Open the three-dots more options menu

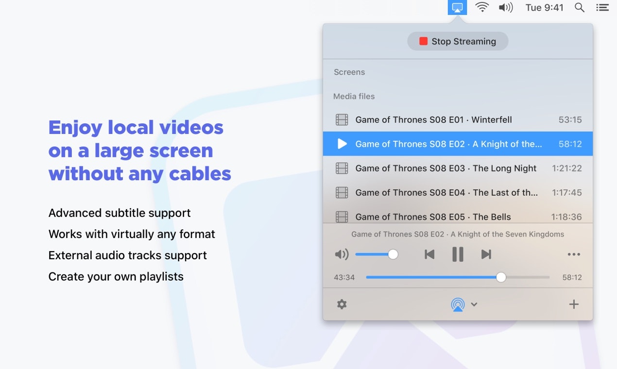574,254
